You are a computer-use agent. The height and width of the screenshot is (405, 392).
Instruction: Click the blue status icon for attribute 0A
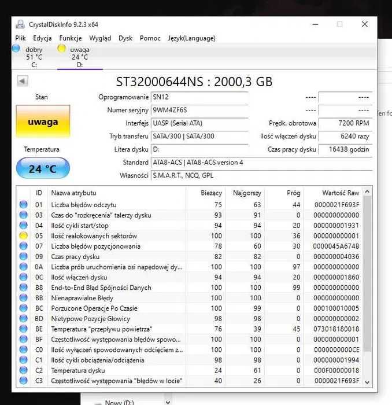tap(24, 266)
